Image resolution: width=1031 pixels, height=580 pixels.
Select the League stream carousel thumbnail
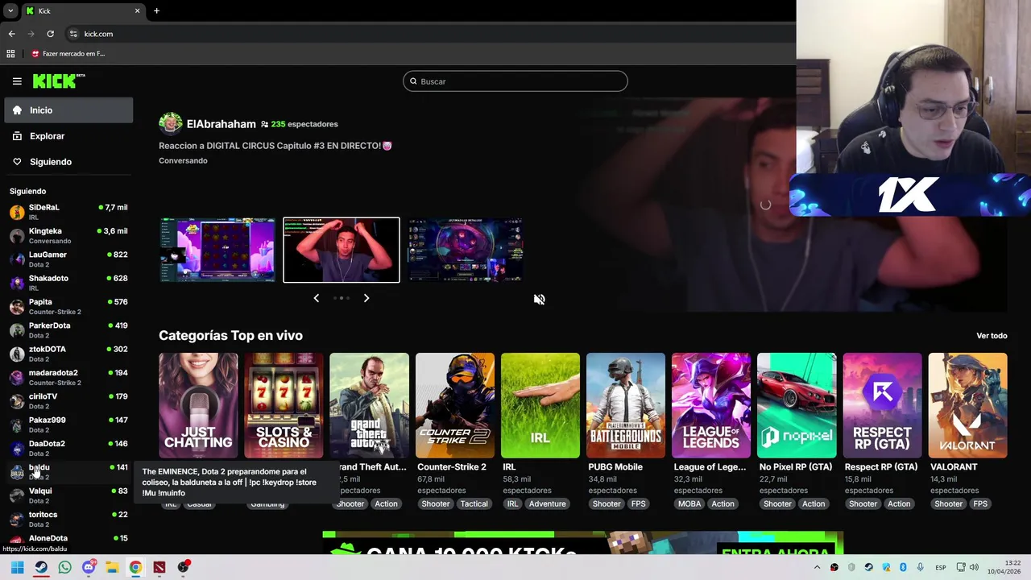465,250
